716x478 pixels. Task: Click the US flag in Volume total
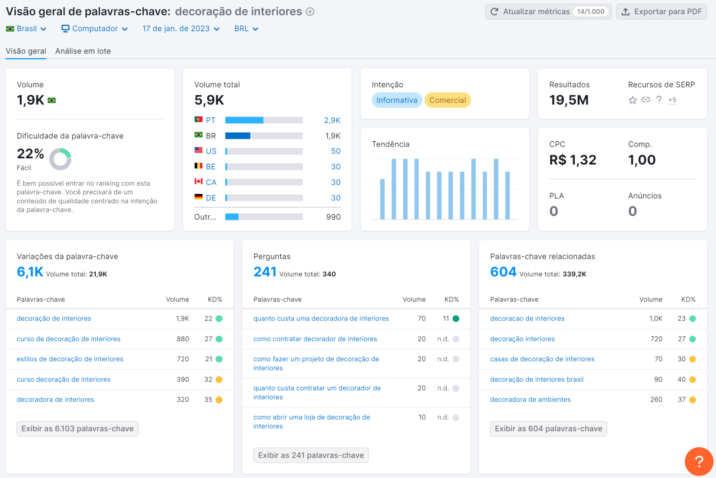(198, 151)
